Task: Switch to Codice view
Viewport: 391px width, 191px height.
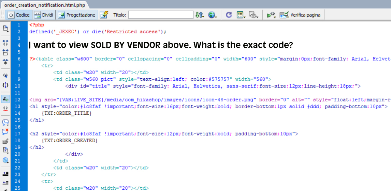Action: (x=19, y=15)
